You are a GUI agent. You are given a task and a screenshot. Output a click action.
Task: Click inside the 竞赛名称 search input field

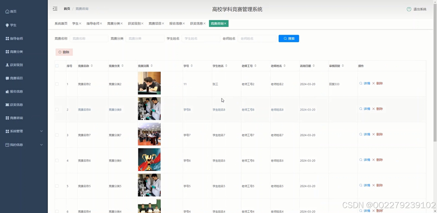click(89, 38)
